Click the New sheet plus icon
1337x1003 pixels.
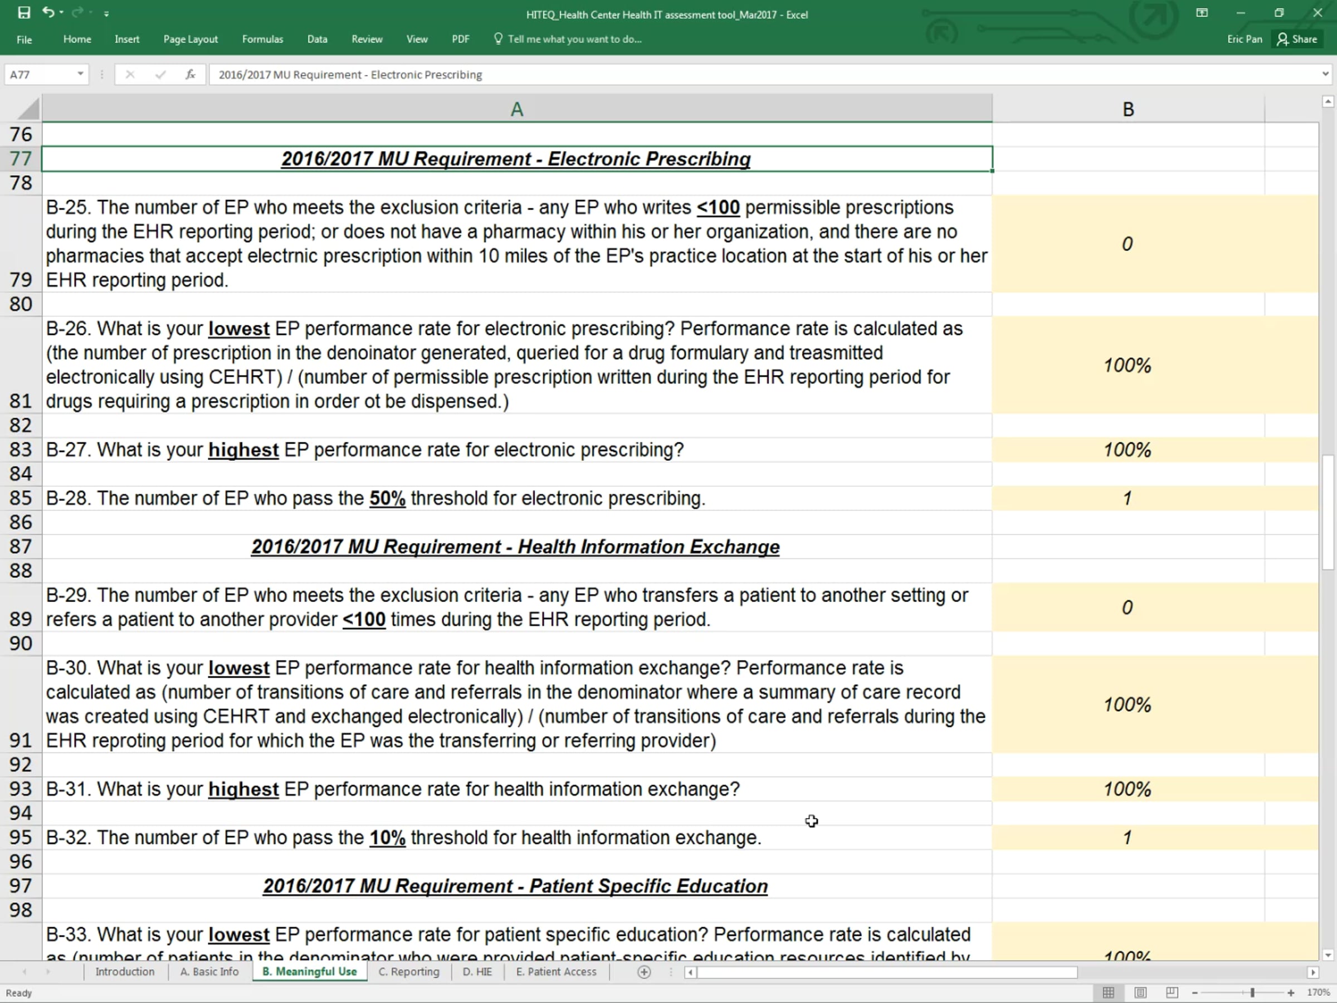click(645, 972)
